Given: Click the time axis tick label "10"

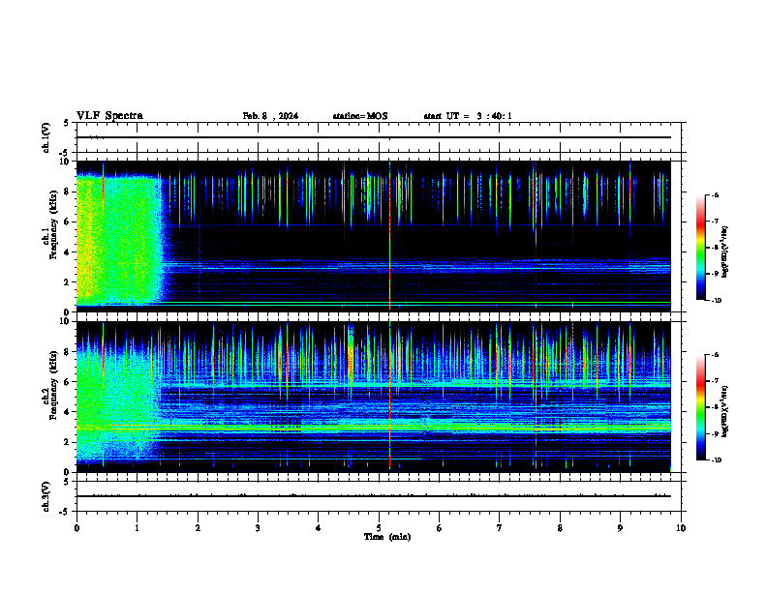Looking at the screenshot, I should (x=681, y=528).
